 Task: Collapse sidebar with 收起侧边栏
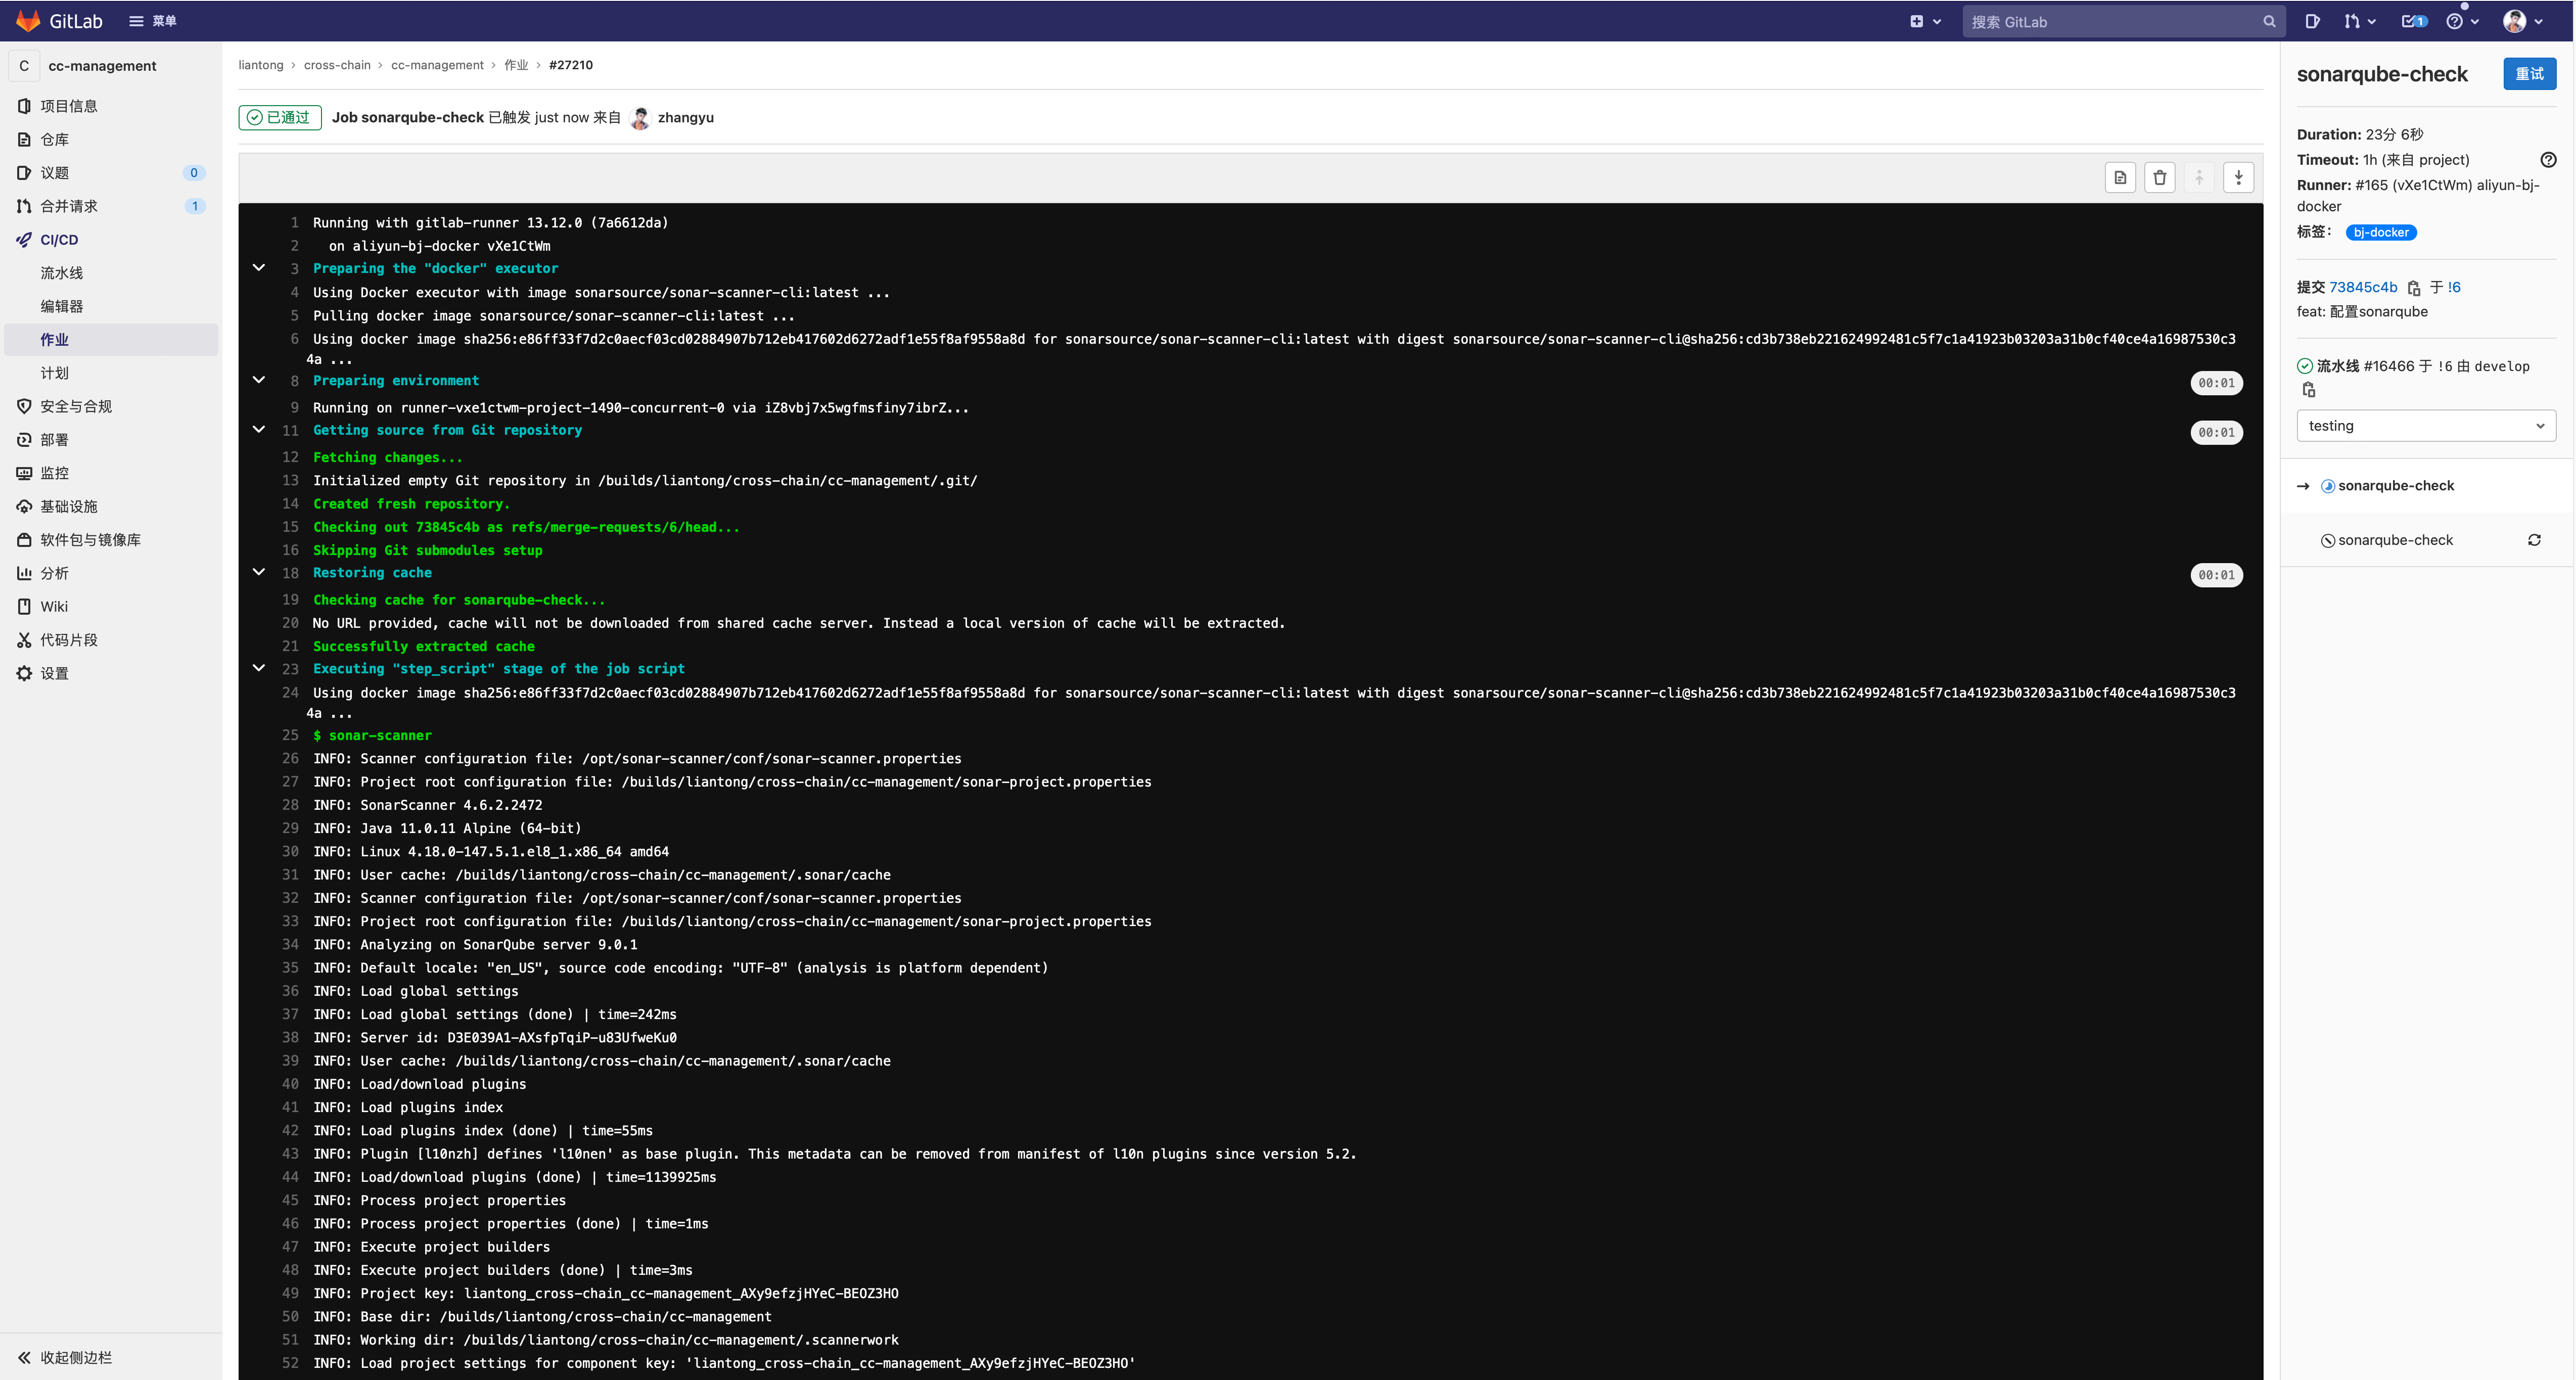click(x=66, y=1357)
